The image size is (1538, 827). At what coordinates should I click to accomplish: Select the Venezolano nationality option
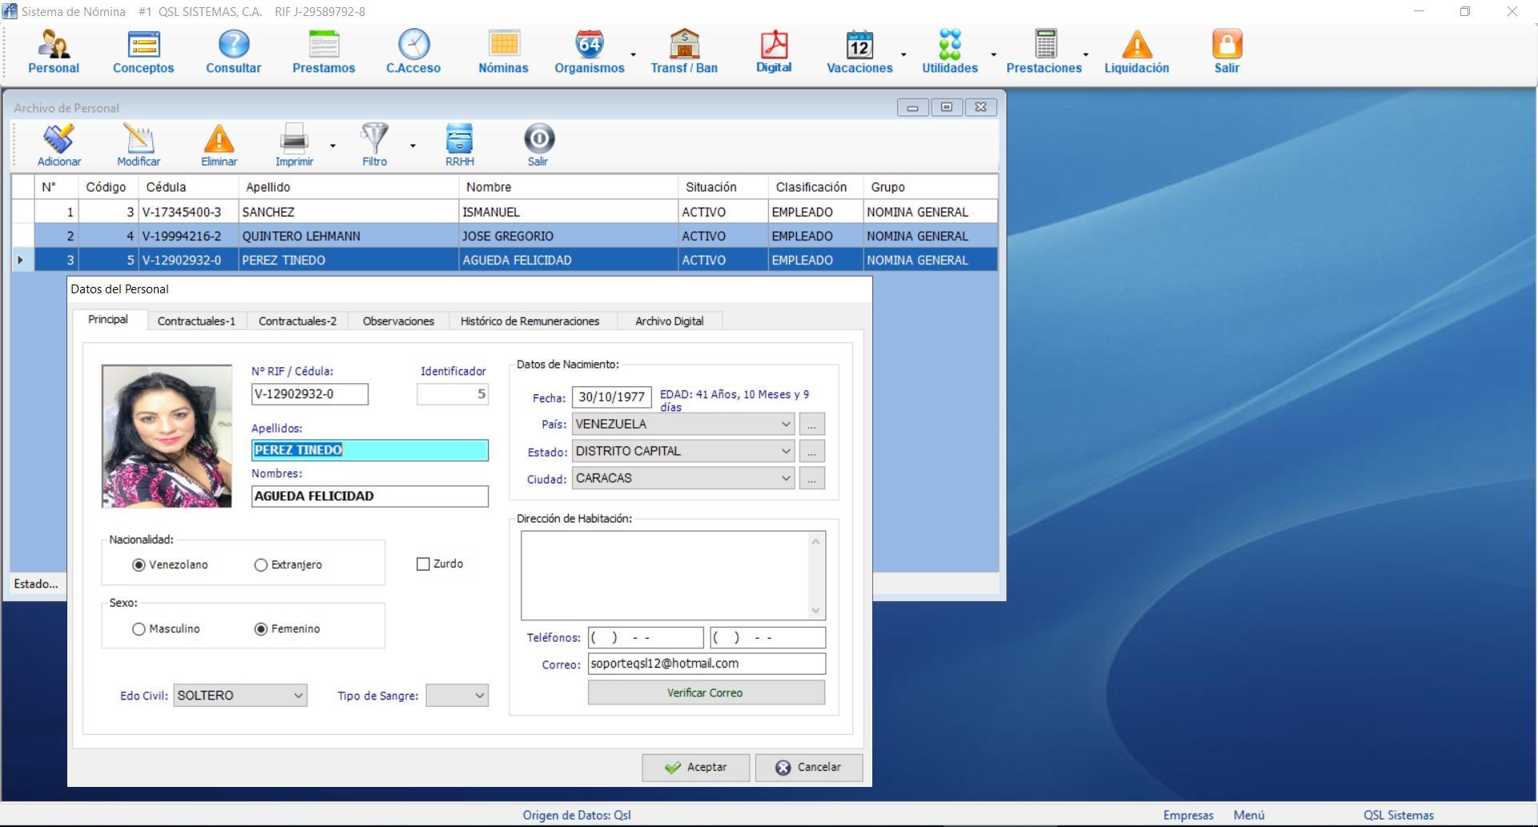pos(170,565)
